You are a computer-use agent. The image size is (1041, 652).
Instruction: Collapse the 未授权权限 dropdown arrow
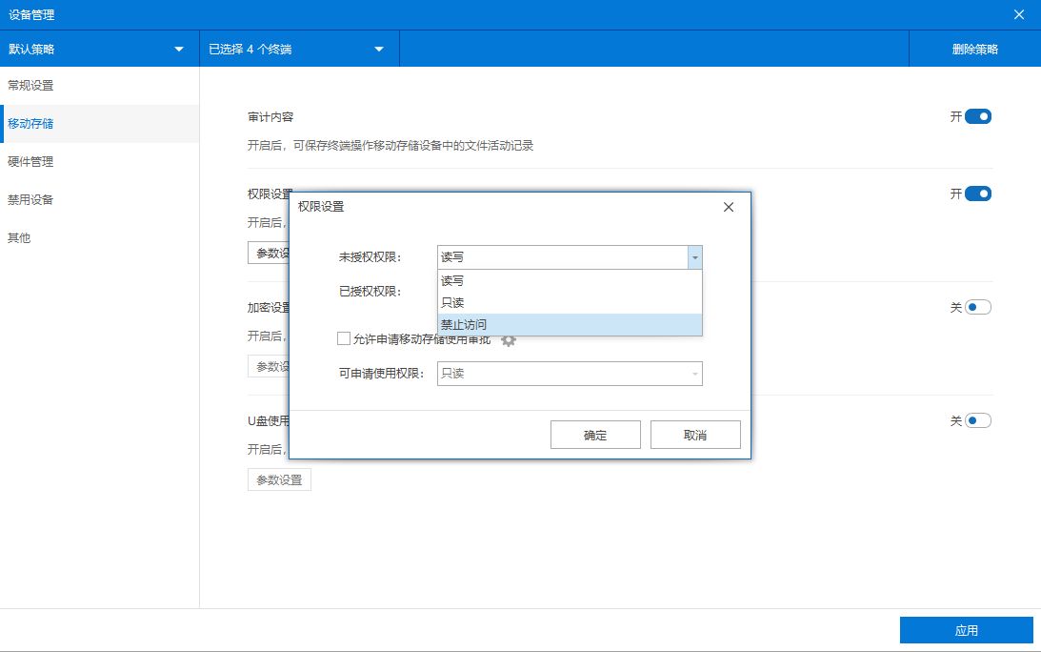pos(694,257)
